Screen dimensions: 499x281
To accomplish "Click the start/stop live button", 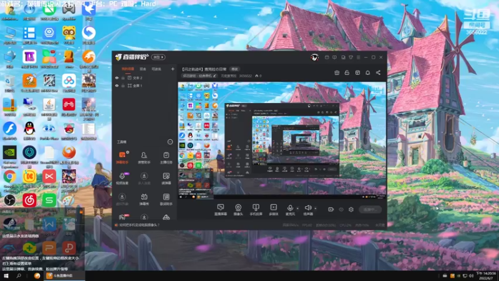I will 370,209.
